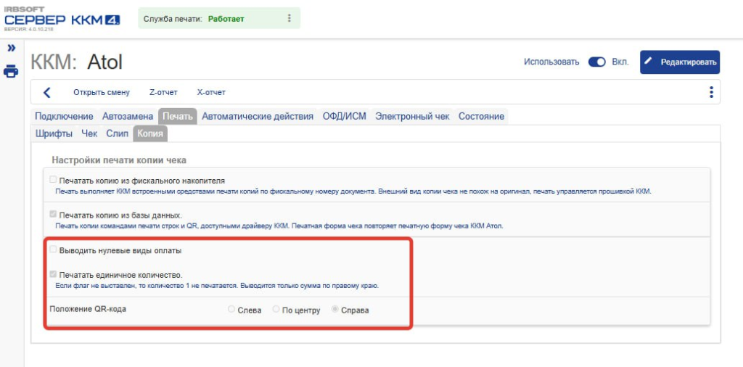
Task: Toggle Печатать единичное количество checkbox
Action: [x=53, y=274]
